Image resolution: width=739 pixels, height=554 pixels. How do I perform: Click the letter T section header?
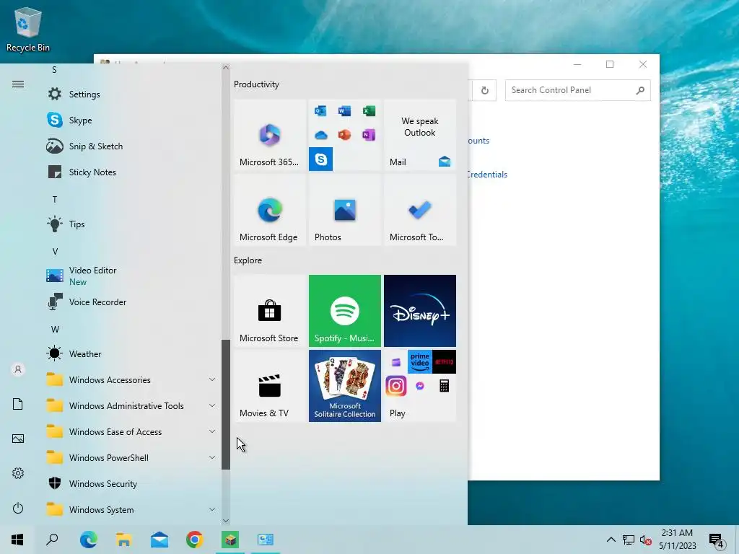click(55, 199)
